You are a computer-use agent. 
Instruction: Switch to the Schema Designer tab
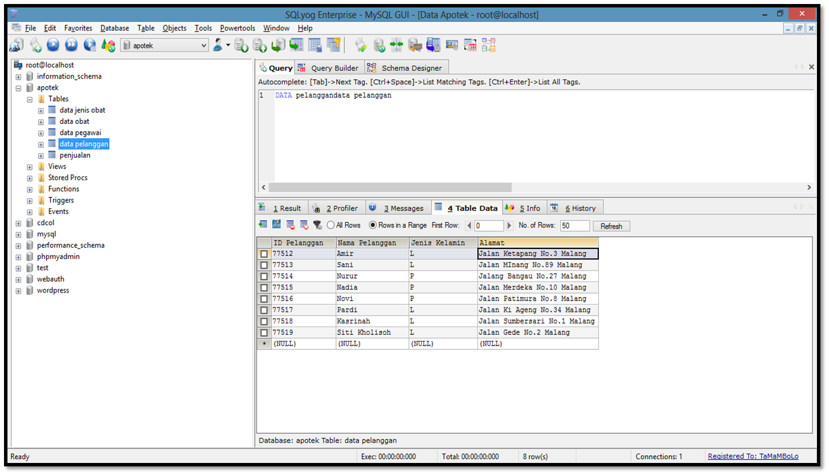pyautogui.click(x=405, y=68)
